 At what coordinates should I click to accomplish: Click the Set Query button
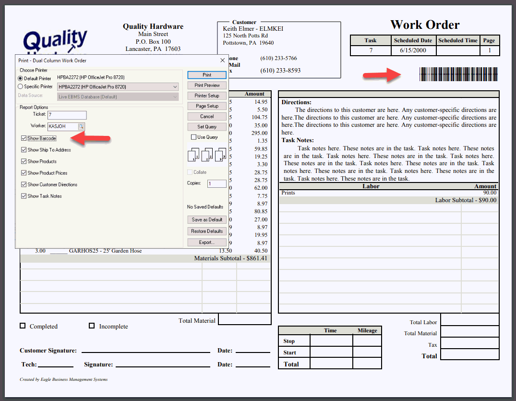pyautogui.click(x=207, y=127)
